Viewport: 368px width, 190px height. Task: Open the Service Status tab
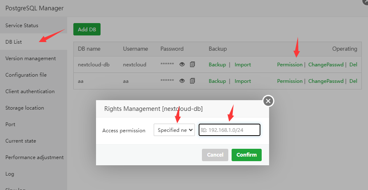(x=22, y=26)
